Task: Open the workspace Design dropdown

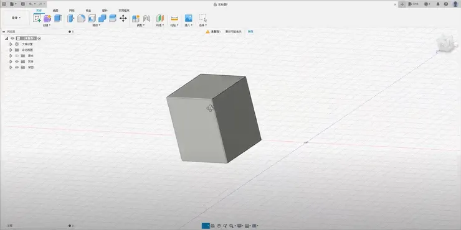Action: [x=16, y=18]
